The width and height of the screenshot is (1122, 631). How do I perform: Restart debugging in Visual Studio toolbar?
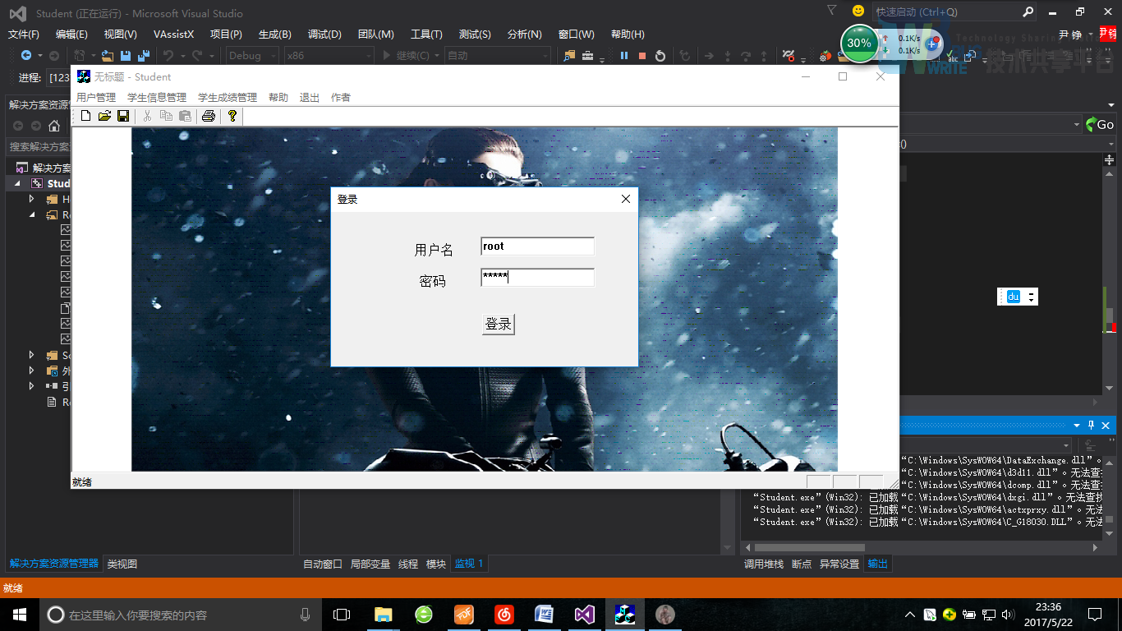tap(662, 56)
